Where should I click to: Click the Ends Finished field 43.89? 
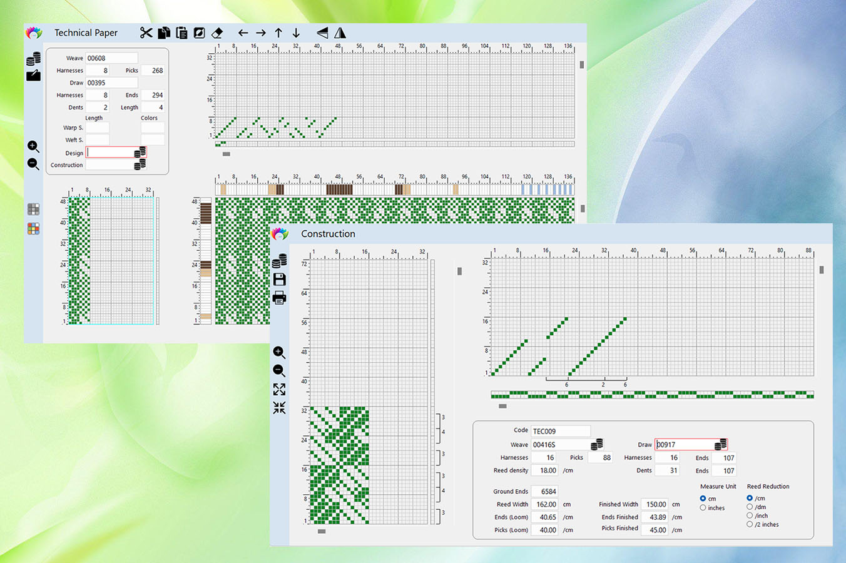tap(655, 517)
